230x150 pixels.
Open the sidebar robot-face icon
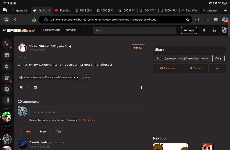(7, 89)
